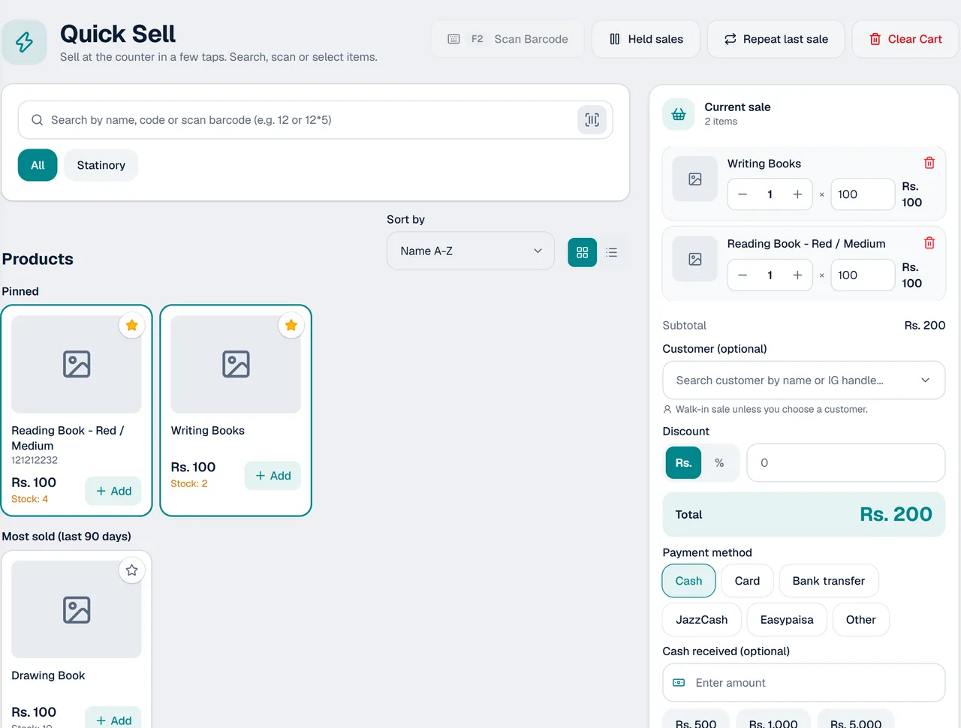Image resolution: width=961 pixels, height=728 pixels.
Task: Click the basket icon beside Current sale
Action: click(679, 114)
